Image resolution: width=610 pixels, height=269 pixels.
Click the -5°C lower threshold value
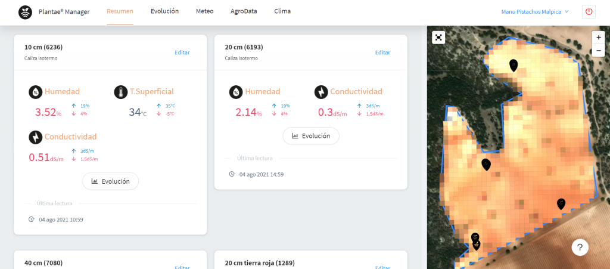pyautogui.click(x=170, y=114)
